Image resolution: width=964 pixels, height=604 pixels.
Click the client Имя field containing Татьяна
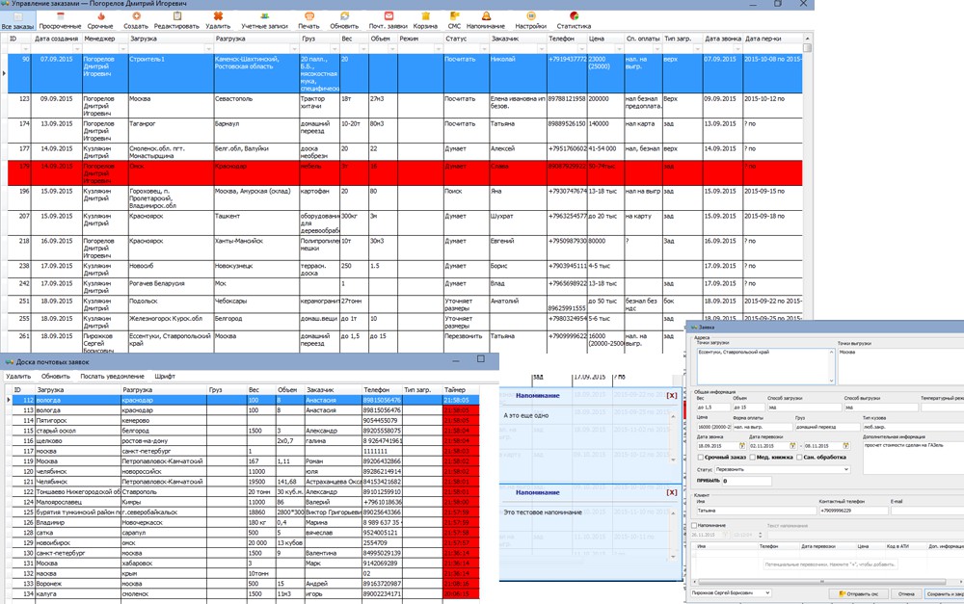(x=756, y=511)
